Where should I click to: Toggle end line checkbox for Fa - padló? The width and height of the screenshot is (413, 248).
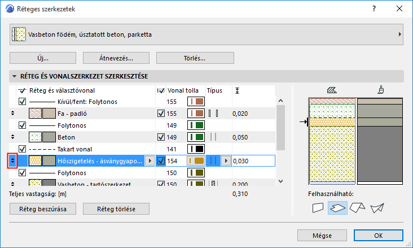161,114
